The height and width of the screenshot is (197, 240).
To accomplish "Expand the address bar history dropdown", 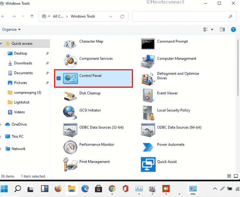I will 111,17.
